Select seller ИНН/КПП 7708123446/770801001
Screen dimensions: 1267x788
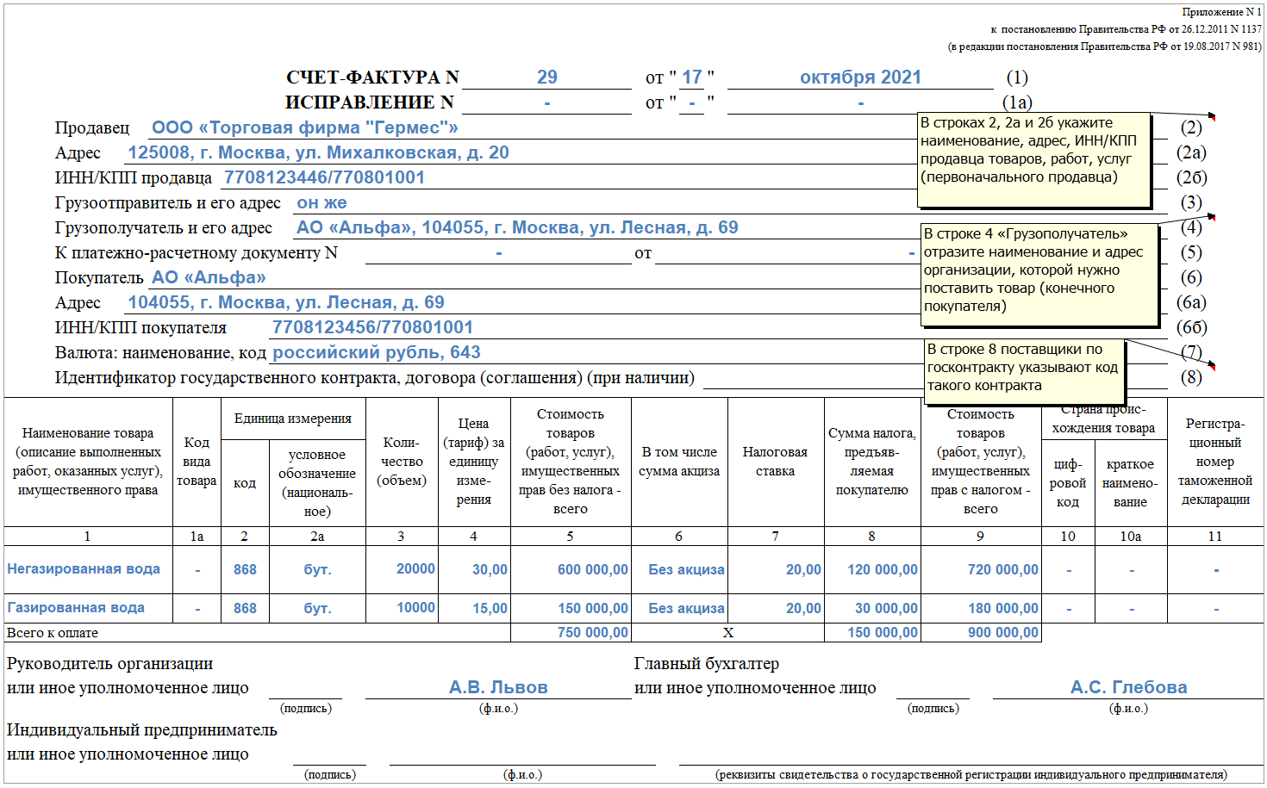(x=324, y=177)
